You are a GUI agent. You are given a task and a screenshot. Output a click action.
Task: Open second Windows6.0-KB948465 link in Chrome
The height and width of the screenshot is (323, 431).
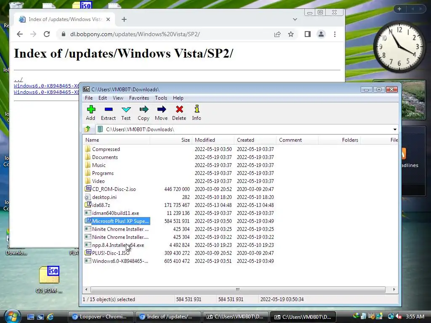46,92
